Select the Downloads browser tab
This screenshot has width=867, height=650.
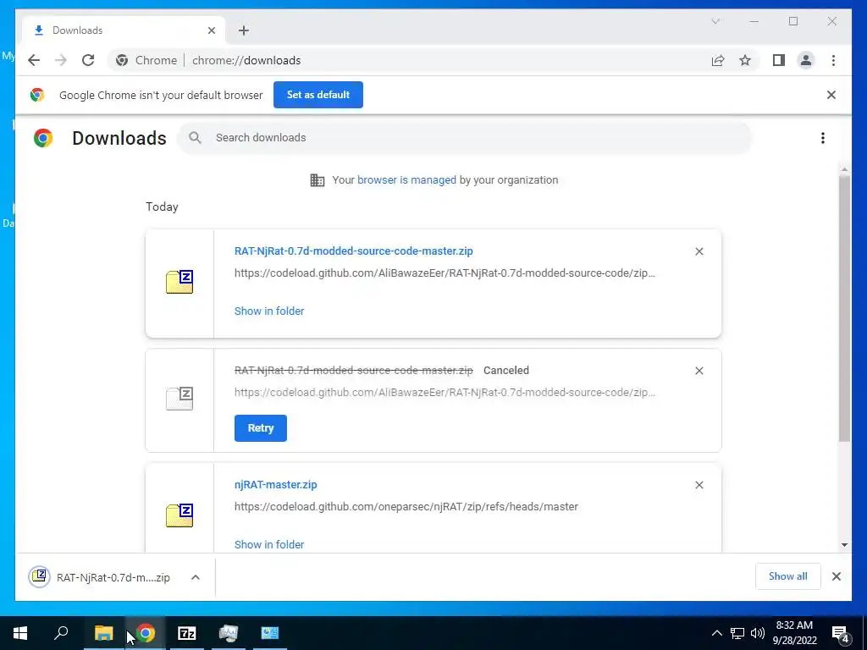(x=124, y=30)
